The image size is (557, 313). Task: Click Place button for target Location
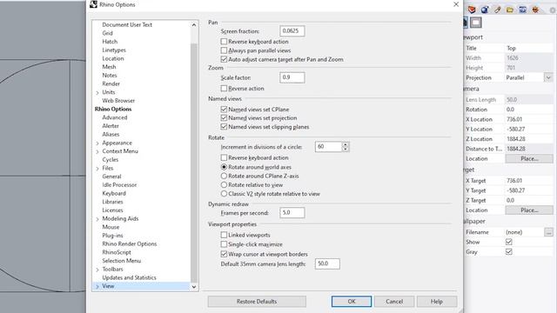(x=529, y=210)
